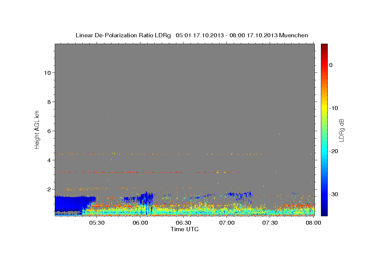Click the height axis label 8
Viewport: 389px width, 259px height.
[x=48, y=102]
